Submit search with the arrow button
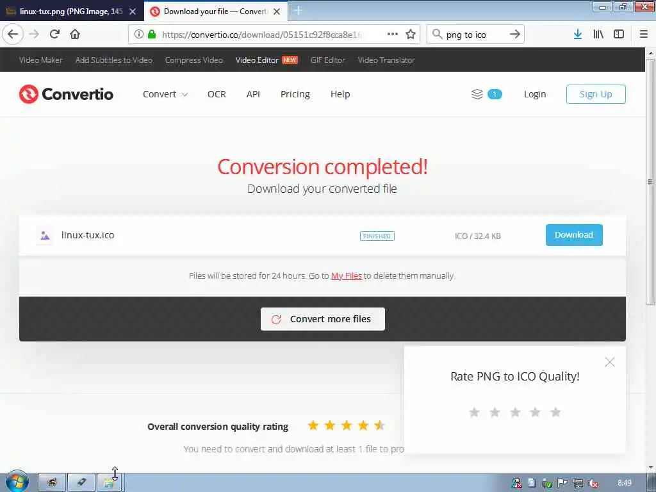This screenshot has width=656, height=492. (x=514, y=35)
